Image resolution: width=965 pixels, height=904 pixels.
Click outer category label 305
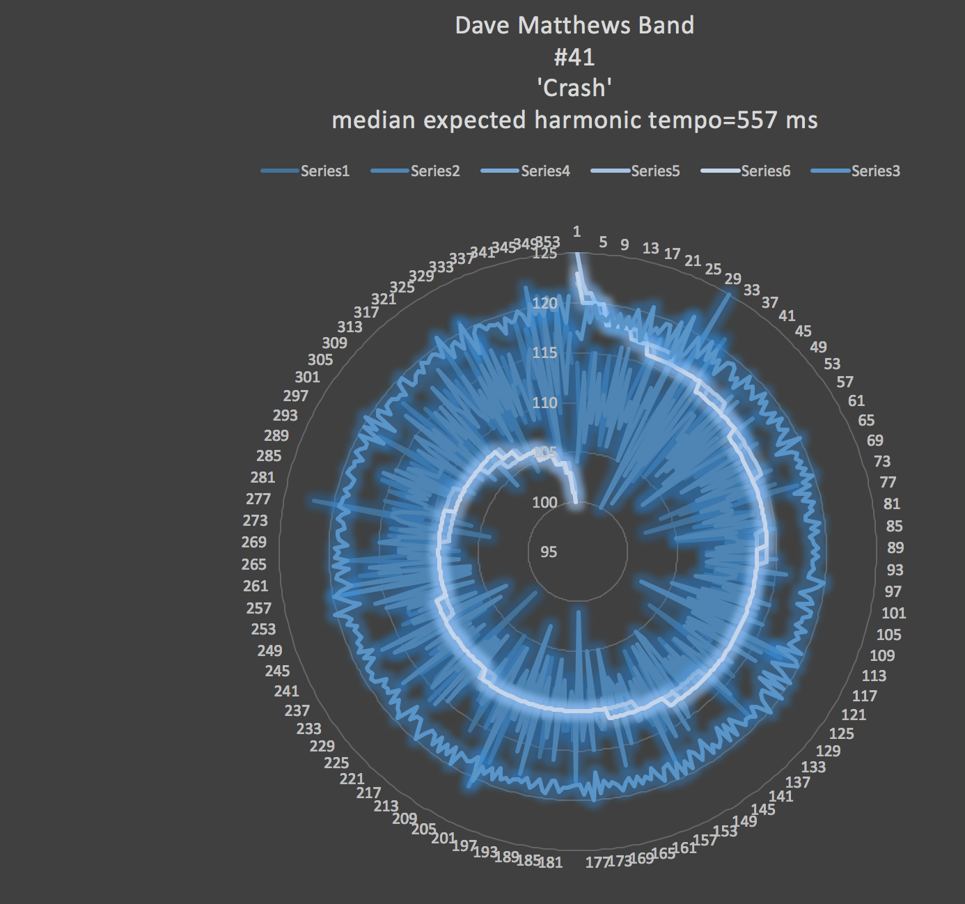pyautogui.click(x=320, y=360)
